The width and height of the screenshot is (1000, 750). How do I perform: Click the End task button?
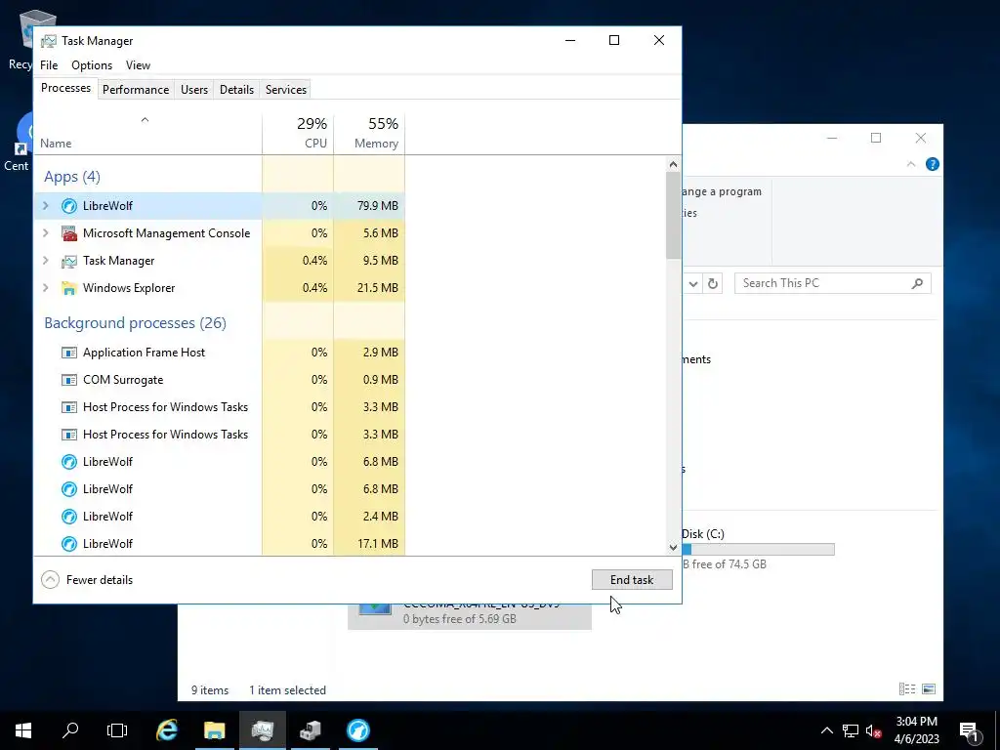tap(632, 580)
